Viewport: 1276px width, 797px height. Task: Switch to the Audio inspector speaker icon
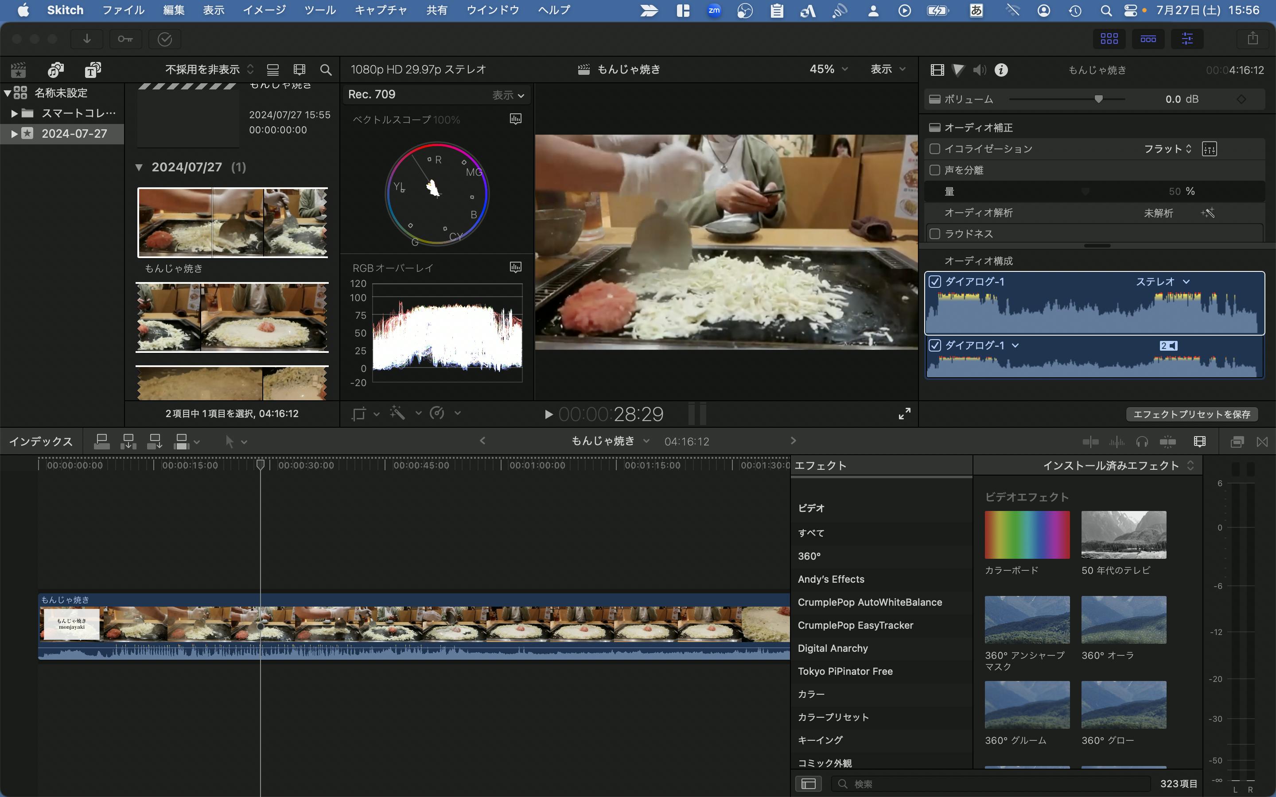979,70
